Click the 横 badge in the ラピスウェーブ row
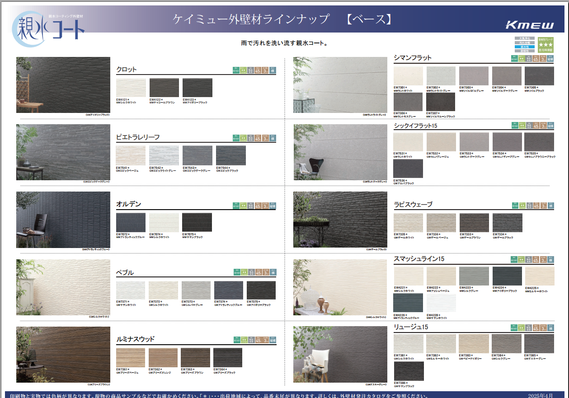 [x=550, y=205]
